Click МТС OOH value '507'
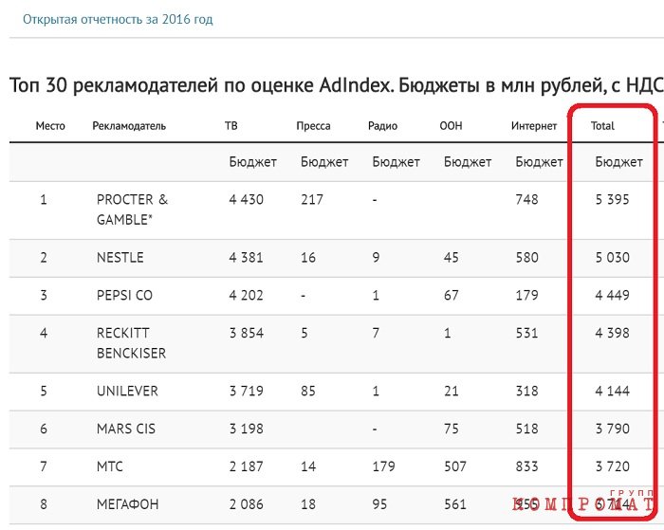This screenshot has height=530, width=664. [455, 466]
